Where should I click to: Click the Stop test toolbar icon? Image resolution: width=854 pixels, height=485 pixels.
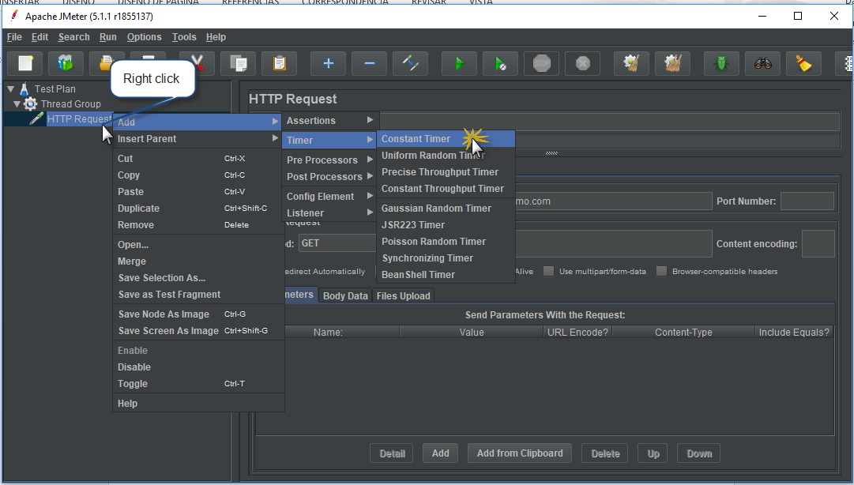541,64
